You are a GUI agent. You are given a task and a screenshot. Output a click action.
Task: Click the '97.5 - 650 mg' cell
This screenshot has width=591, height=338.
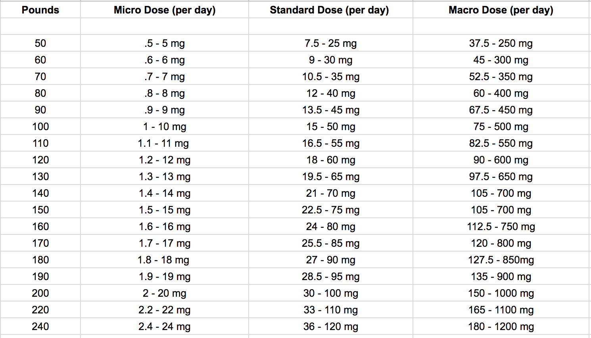tap(501, 177)
